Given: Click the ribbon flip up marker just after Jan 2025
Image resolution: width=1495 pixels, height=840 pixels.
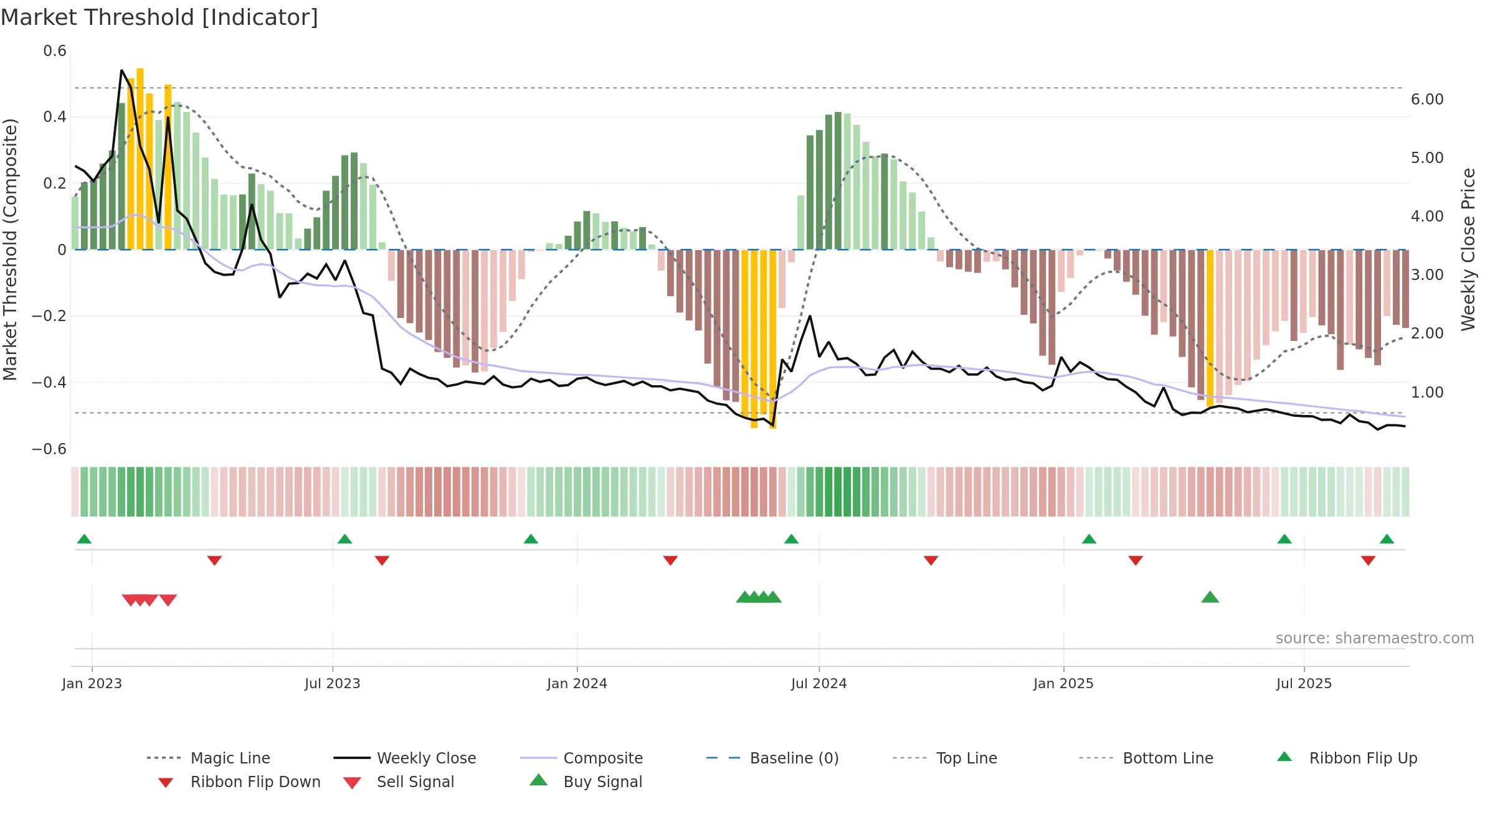Looking at the screenshot, I should coord(1089,539).
